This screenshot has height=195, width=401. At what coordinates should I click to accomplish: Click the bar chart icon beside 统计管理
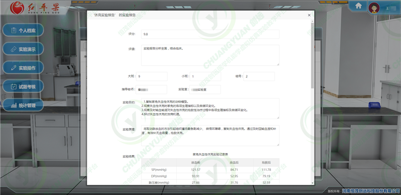tap(14, 105)
